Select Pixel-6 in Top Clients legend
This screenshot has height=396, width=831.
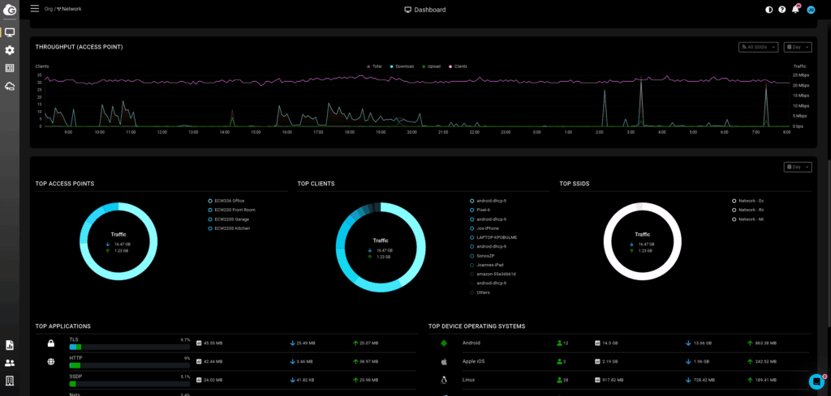pyautogui.click(x=484, y=210)
